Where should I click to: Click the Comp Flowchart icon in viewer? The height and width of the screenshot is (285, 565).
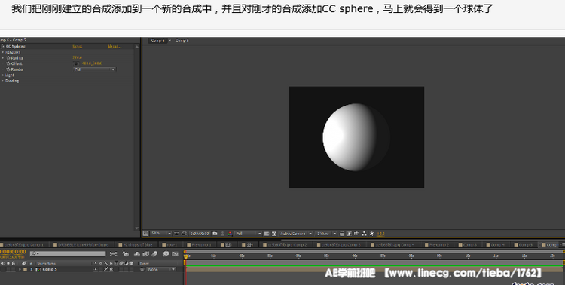[364, 234]
